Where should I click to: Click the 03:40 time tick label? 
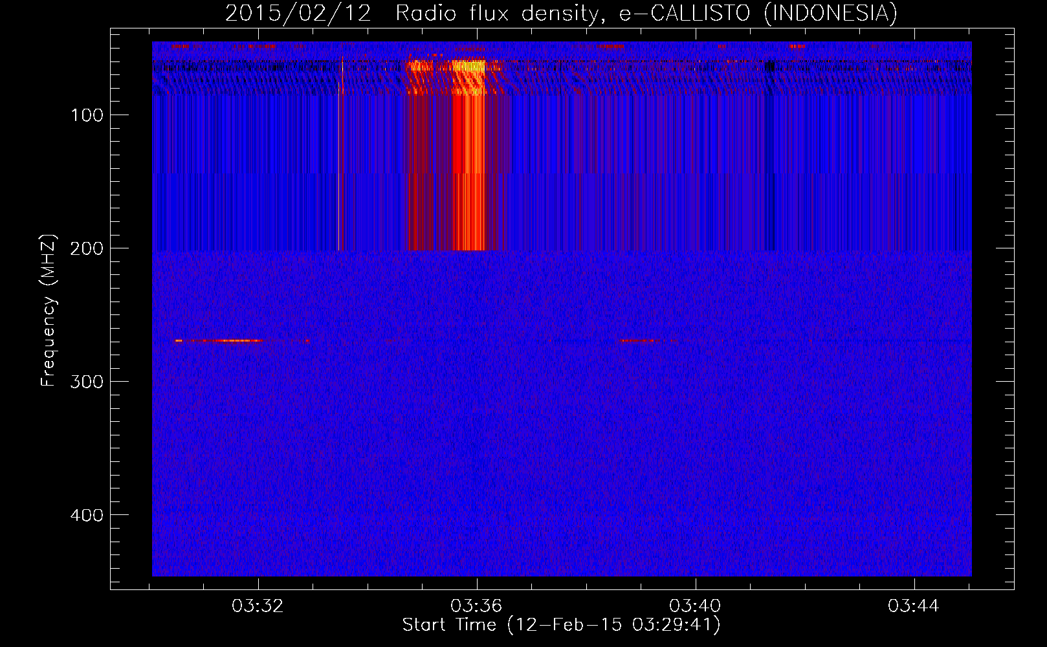[695, 606]
